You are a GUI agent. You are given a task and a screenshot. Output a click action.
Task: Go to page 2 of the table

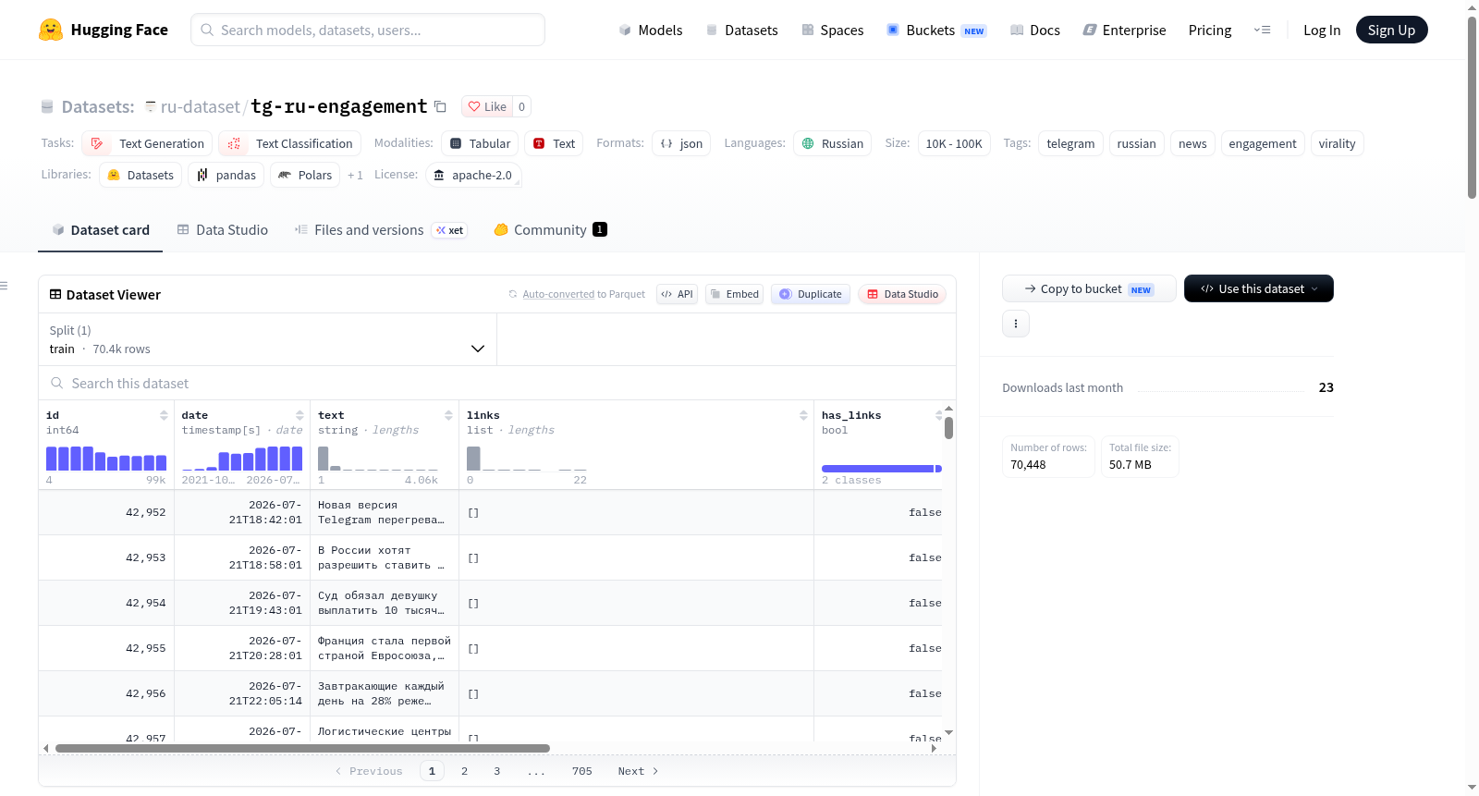point(464,771)
